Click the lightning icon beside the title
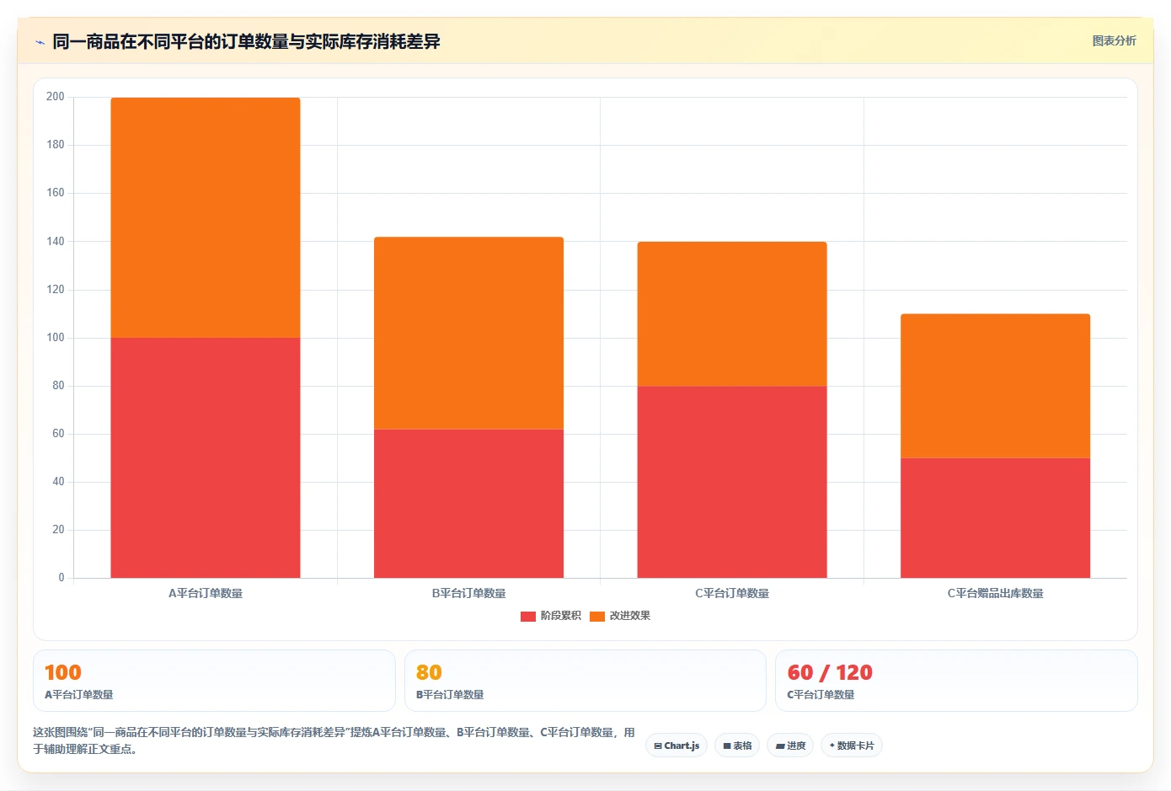Viewport: 1171px width, 791px height. click(40, 42)
